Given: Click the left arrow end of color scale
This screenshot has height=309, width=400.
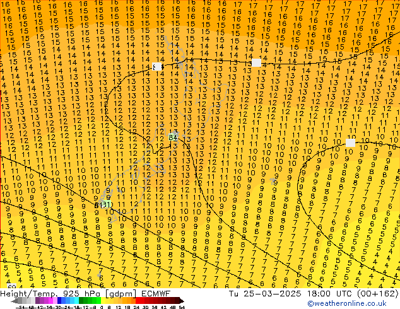Looking at the screenshot, I should tap(14, 301).
